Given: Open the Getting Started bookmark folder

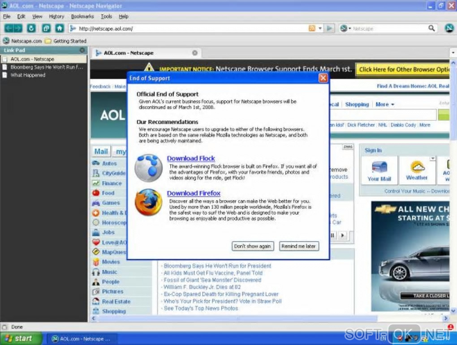Looking at the screenshot, I should point(65,41).
